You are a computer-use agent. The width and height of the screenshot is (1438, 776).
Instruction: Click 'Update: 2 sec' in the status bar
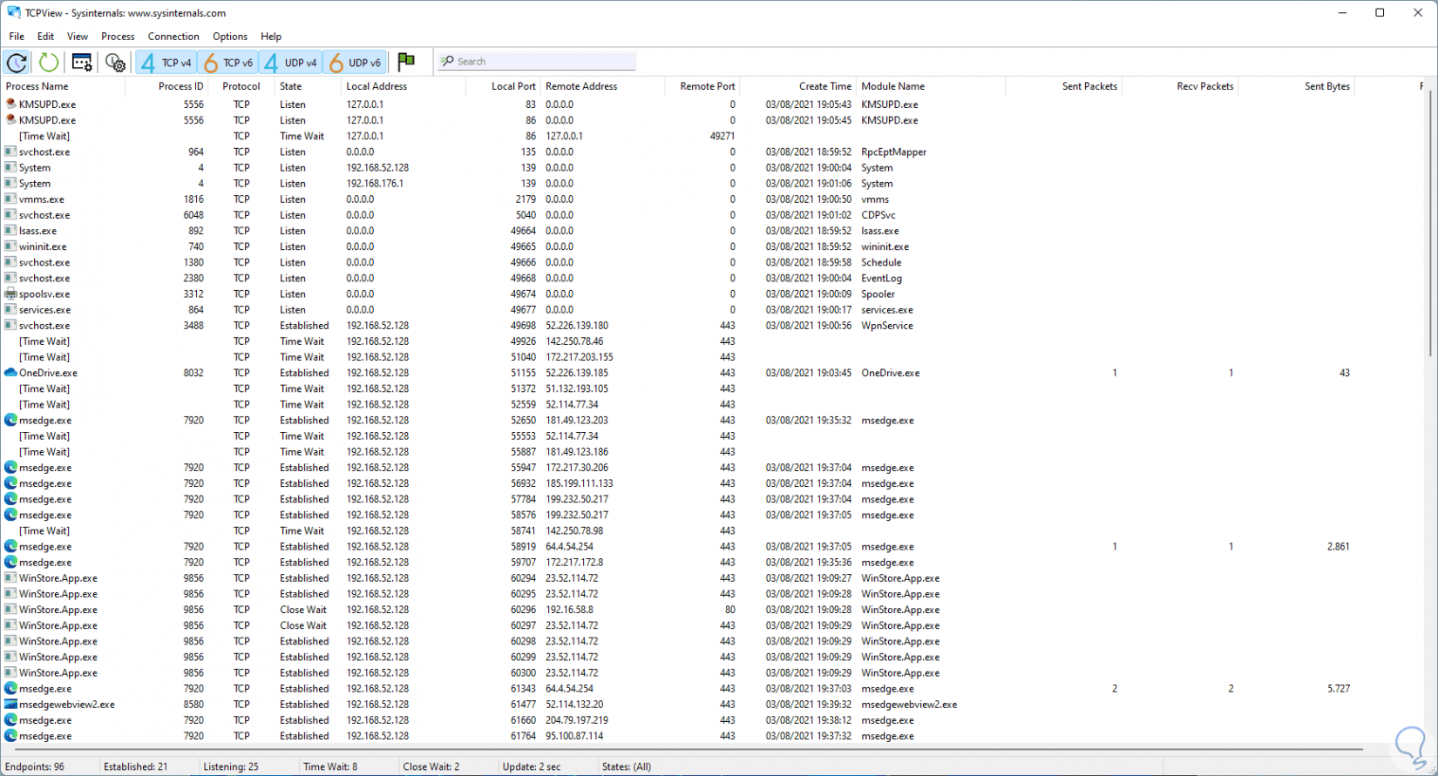coord(532,766)
